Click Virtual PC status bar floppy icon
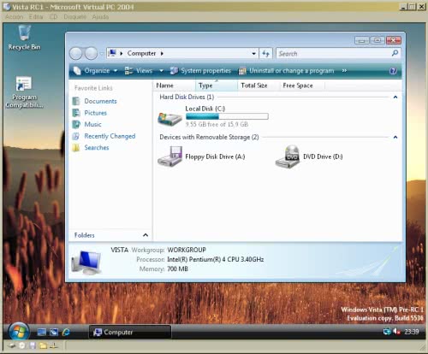 33,345
